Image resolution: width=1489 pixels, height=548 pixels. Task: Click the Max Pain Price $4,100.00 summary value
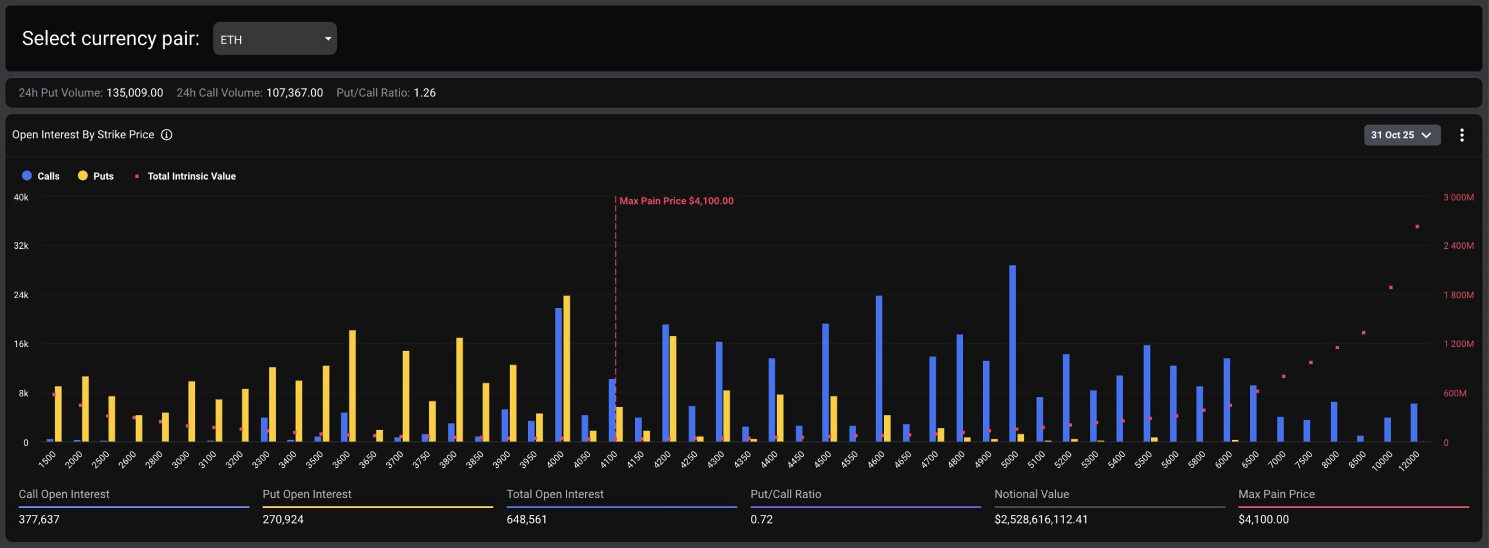coord(1263,519)
